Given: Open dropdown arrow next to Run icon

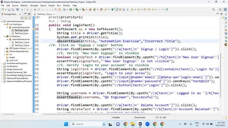Looking at the screenshot, I should (73, 10).
